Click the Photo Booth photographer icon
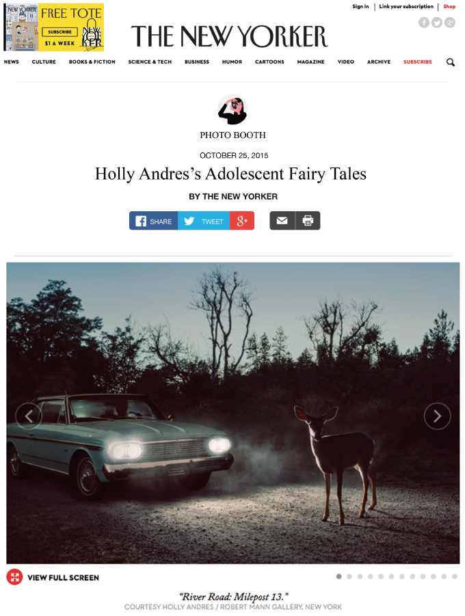Image resolution: width=465 pixels, height=616 pixels. [232, 109]
